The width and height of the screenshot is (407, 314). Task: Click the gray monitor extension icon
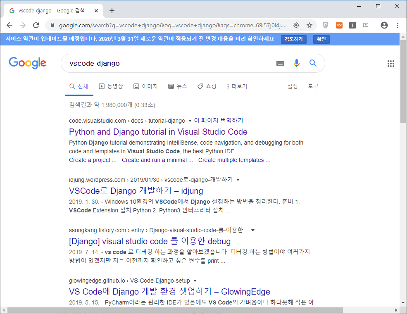tap(366, 25)
